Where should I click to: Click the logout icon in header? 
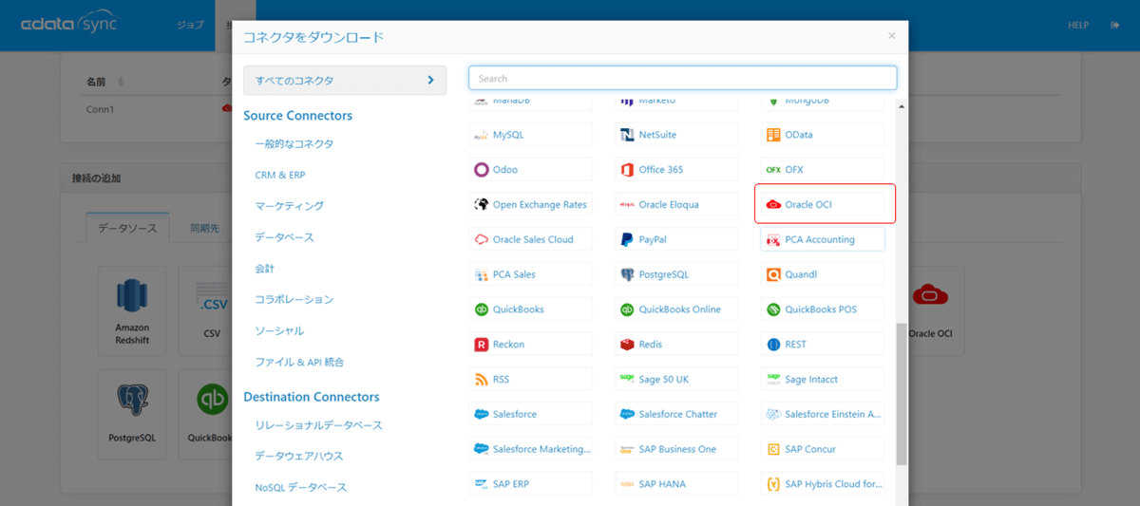[x=1114, y=26]
